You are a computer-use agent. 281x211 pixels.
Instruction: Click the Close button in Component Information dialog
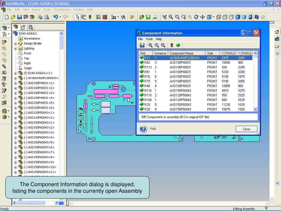pyautogui.click(x=246, y=129)
